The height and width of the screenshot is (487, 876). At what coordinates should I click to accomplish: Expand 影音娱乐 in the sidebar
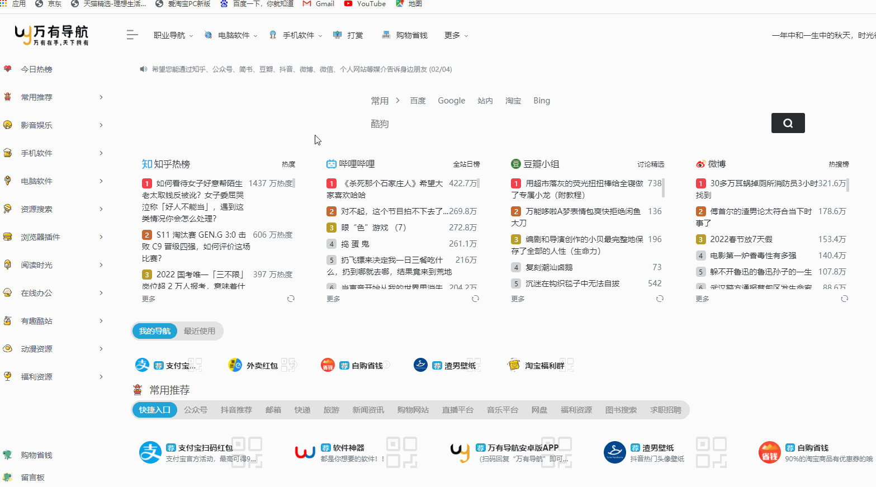tap(101, 125)
